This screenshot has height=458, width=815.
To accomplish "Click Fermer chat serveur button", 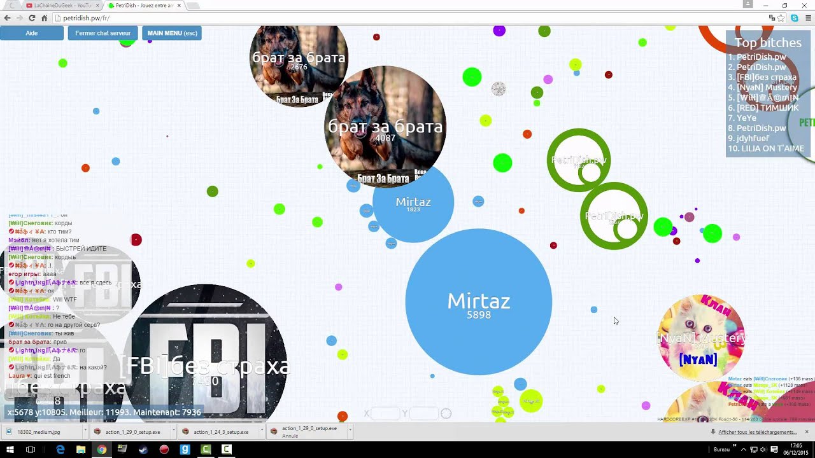I will tap(103, 33).
